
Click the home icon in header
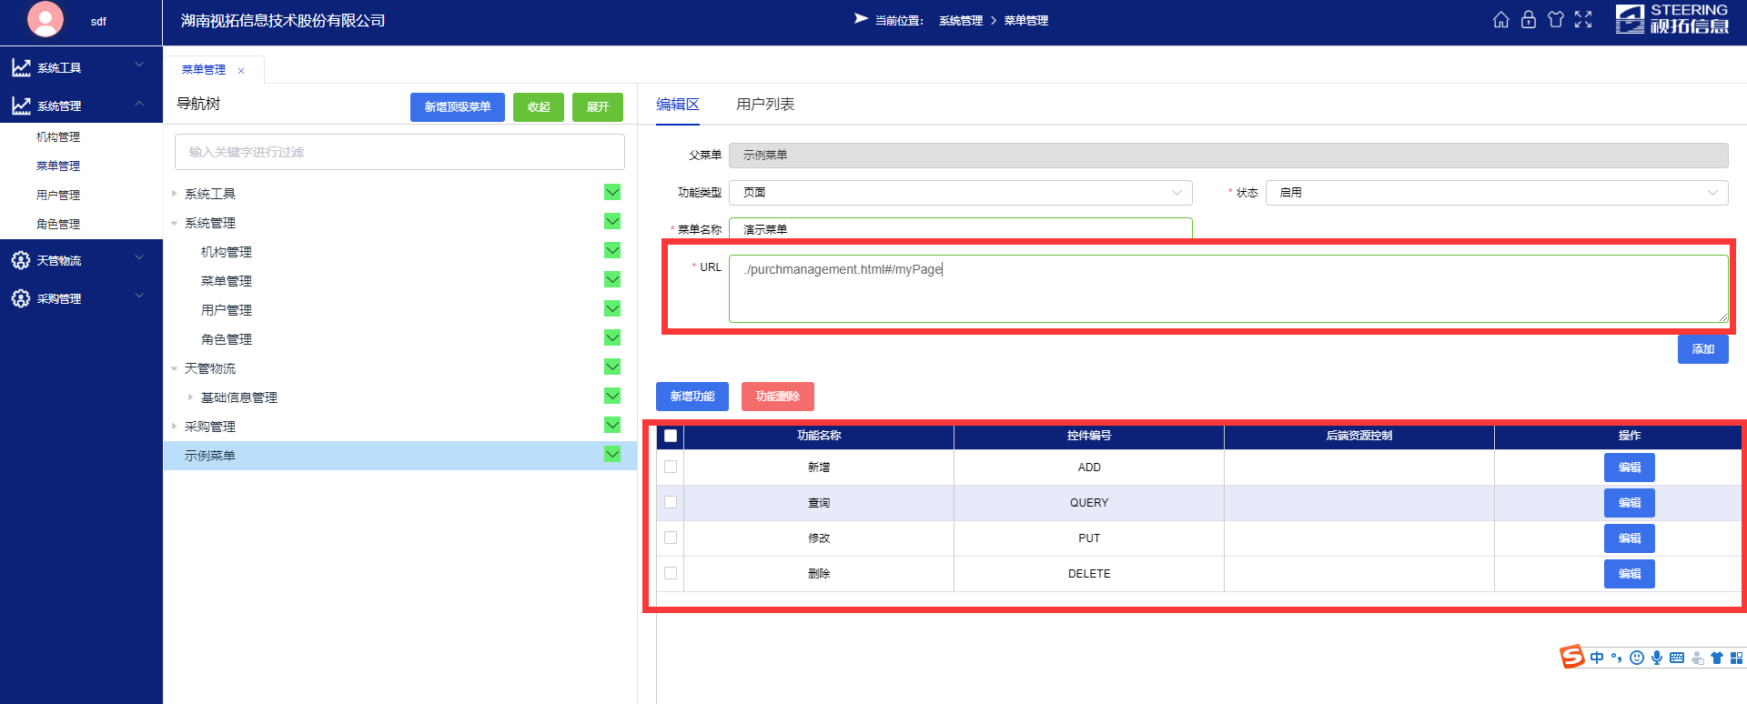pyautogui.click(x=1501, y=20)
